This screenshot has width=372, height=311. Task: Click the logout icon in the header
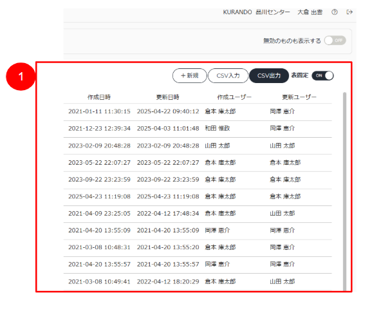tap(349, 12)
